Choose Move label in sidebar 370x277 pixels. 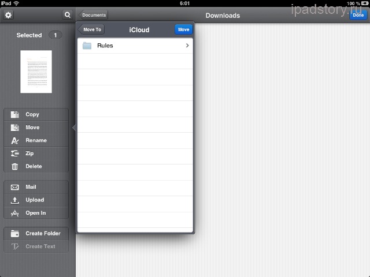[x=32, y=128]
